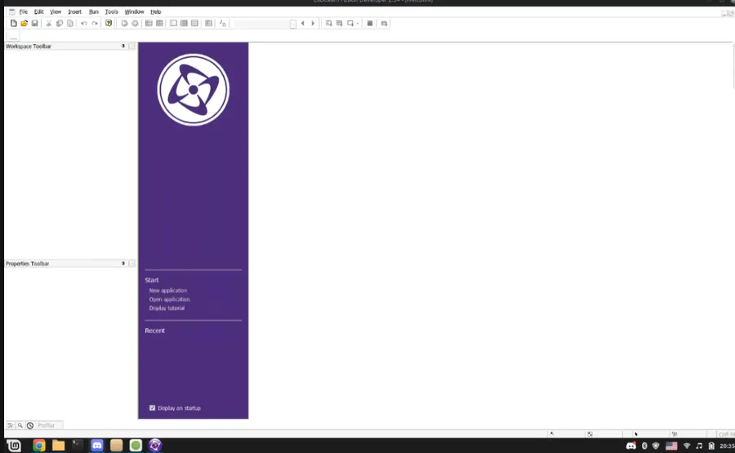Click the Clickteam Fusion taskbar icon
The width and height of the screenshot is (735, 453).
pyautogui.click(x=155, y=446)
